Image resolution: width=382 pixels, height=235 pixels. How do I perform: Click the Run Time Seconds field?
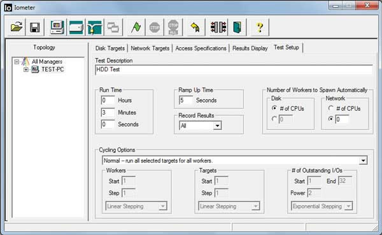(x=108, y=124)
